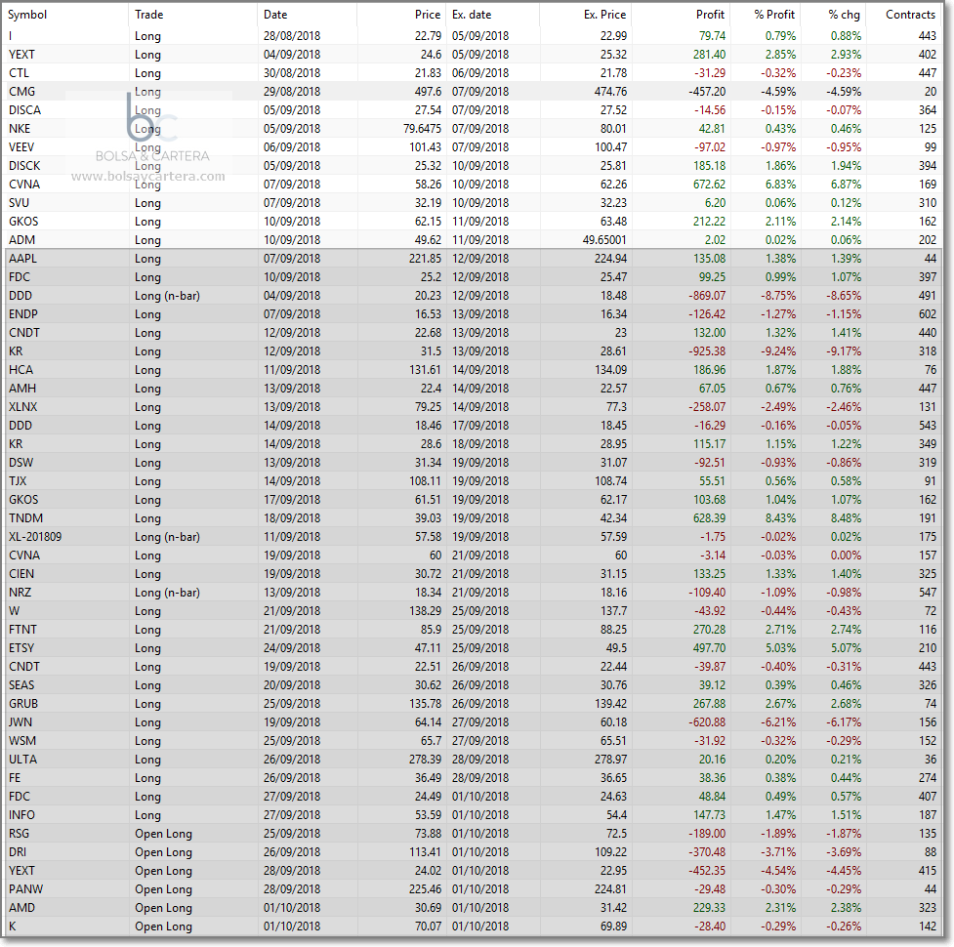Click the 497.70 profit cell

point(709,647)
